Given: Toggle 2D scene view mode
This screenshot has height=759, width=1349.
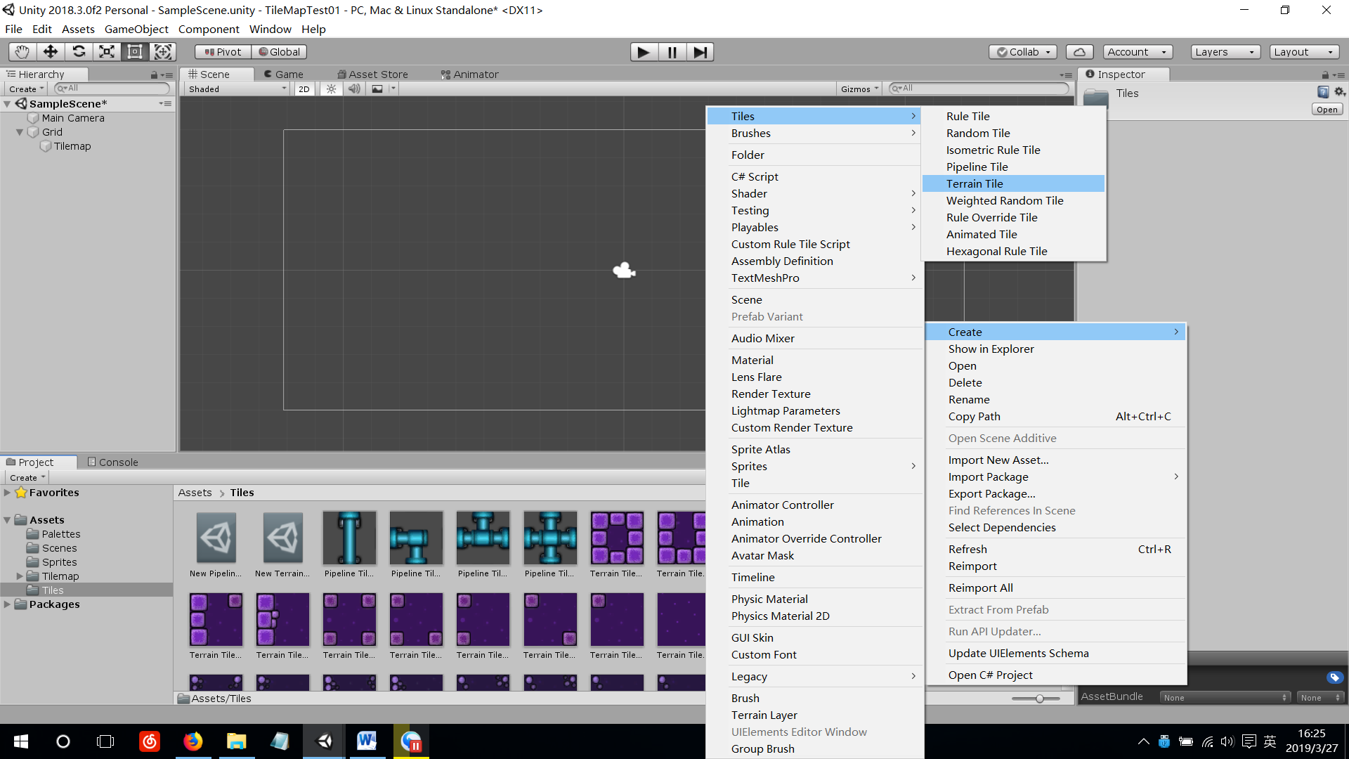Looking at the screenshot, I should point(304,89).
